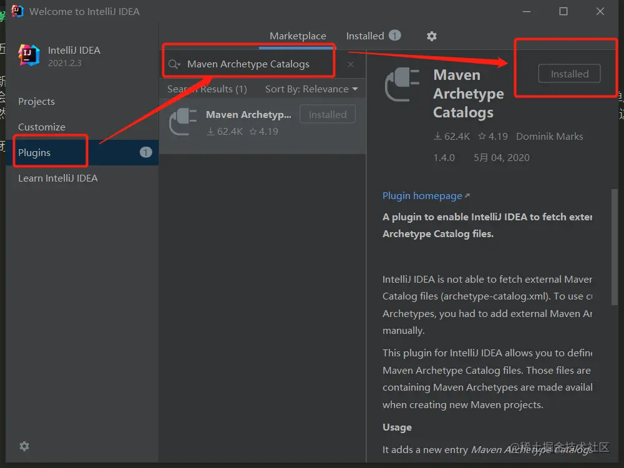Click version 1.4.0 text
The height and width of the screenshot is (468, 624).
coord(444,158)
